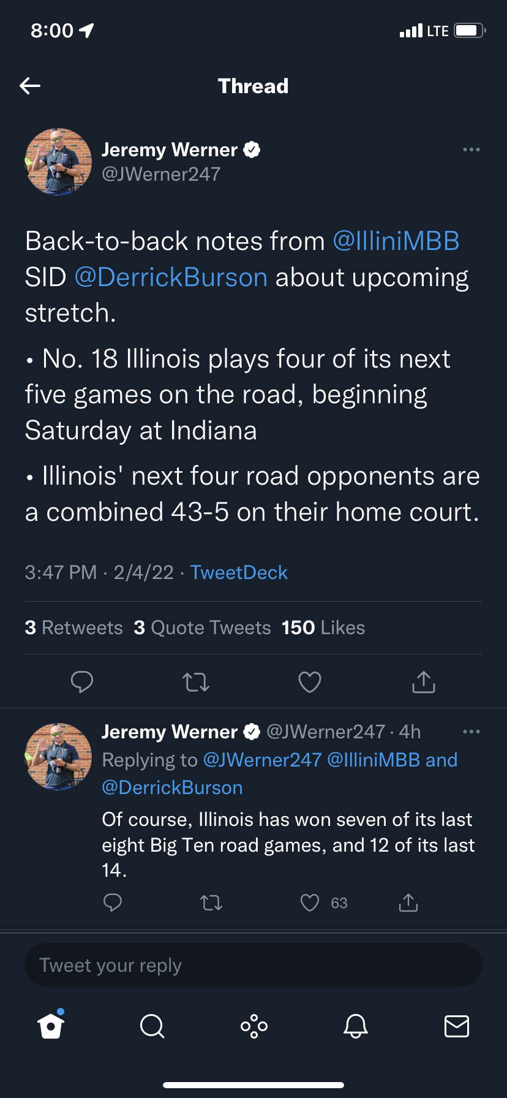
Task: Open the Spaces tab
Action: [254, 1025]
